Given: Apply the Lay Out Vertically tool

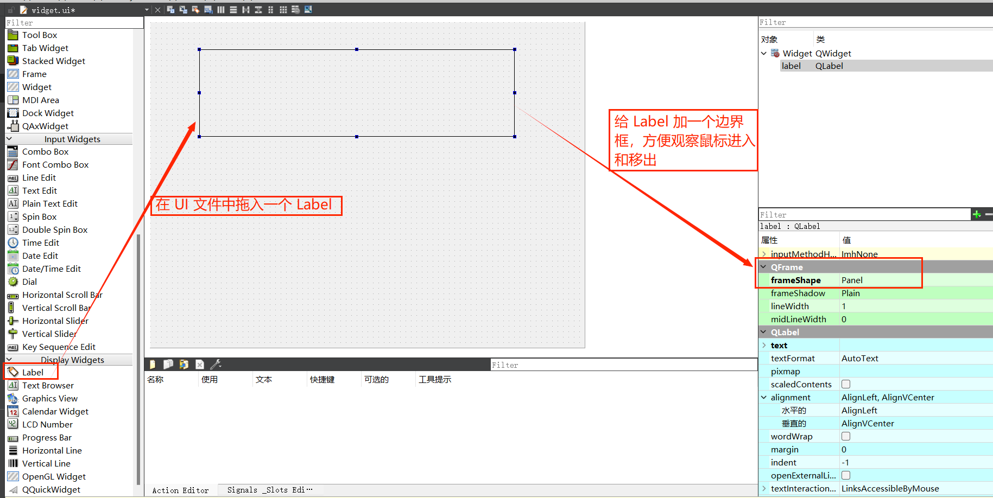Looking at the screenshot, I should 233,10.
